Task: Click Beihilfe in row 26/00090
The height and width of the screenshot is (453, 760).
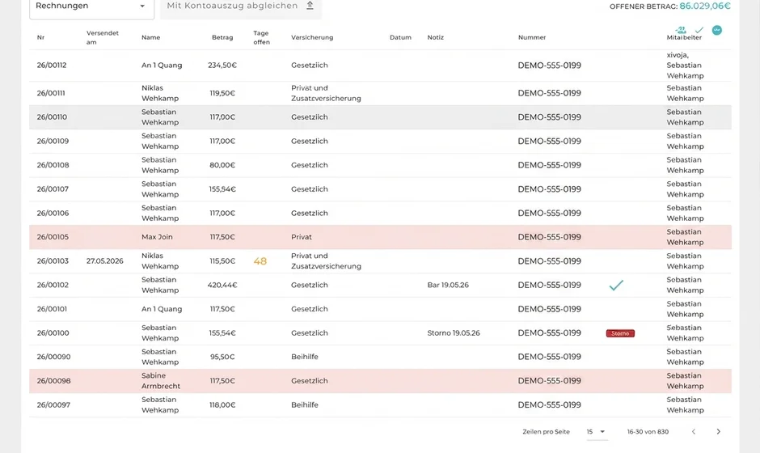Action: [305, 357]
